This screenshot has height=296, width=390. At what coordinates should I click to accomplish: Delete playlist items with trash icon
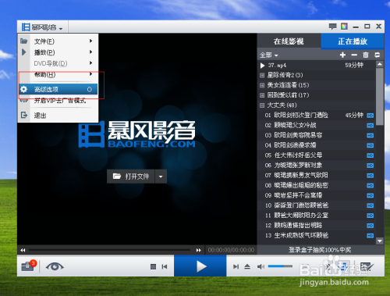(366, 55)
